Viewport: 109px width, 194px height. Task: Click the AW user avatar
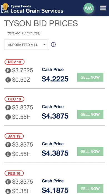click(89, 8)
